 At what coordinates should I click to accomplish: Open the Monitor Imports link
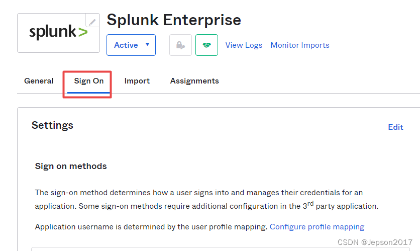[300, 45]
